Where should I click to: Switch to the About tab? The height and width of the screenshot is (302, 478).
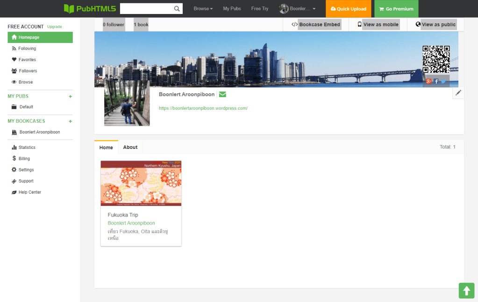[130, 147]
